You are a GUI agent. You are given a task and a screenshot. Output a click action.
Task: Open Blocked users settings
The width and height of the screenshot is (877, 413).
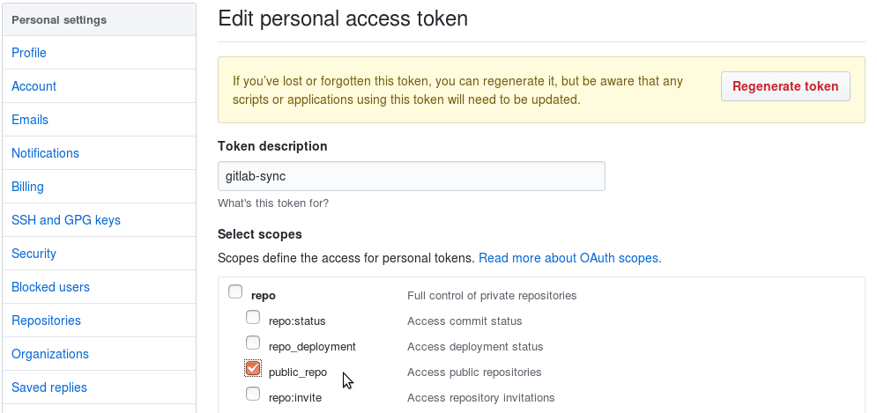tap(50, 287)
